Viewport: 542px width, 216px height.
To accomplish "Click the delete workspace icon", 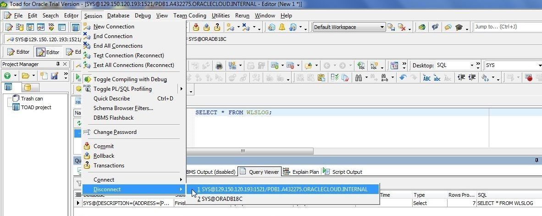I will pos(401,27).
